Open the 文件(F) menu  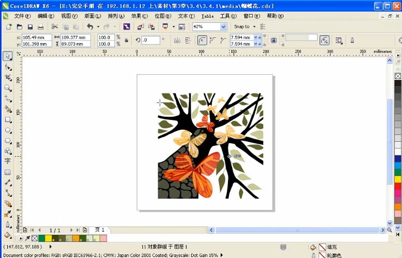[x=22, y=16]
